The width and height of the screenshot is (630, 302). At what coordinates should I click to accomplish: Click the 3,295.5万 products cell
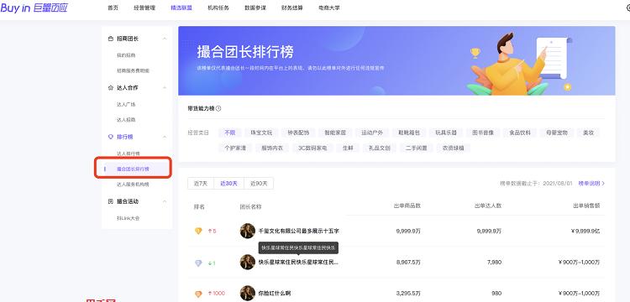tap(408, 294)
